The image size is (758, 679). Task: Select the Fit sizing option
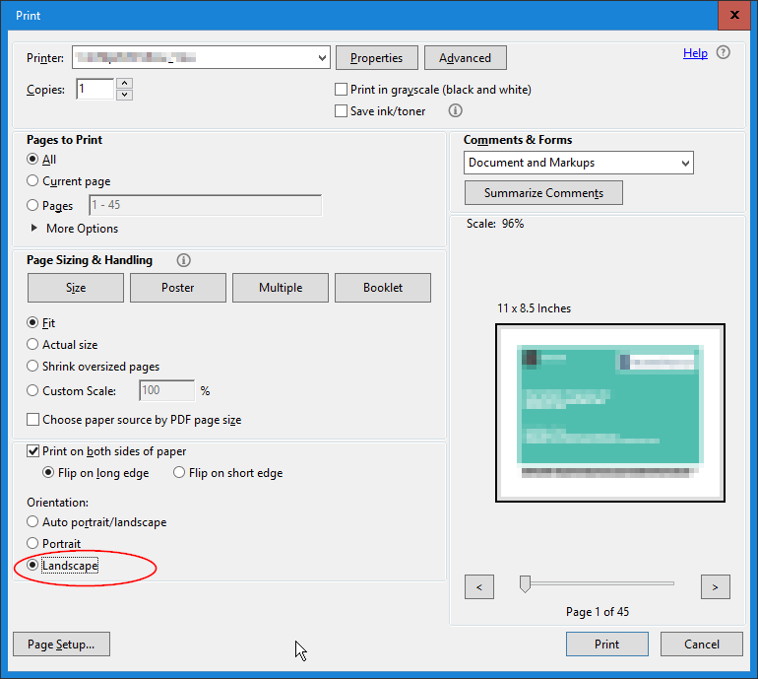(x=32, y=322)
